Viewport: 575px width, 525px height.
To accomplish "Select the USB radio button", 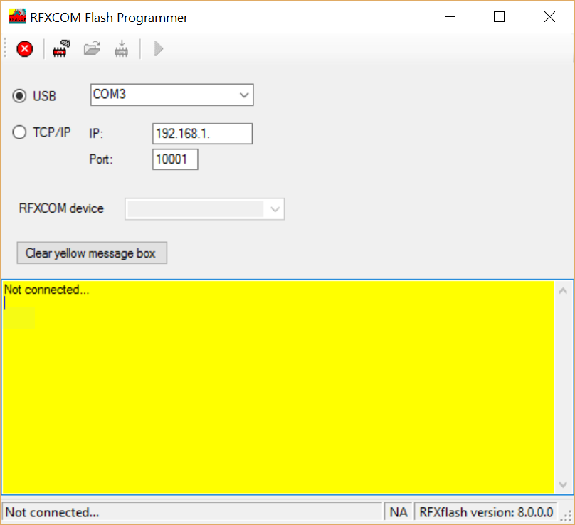I will click(19, 96).
